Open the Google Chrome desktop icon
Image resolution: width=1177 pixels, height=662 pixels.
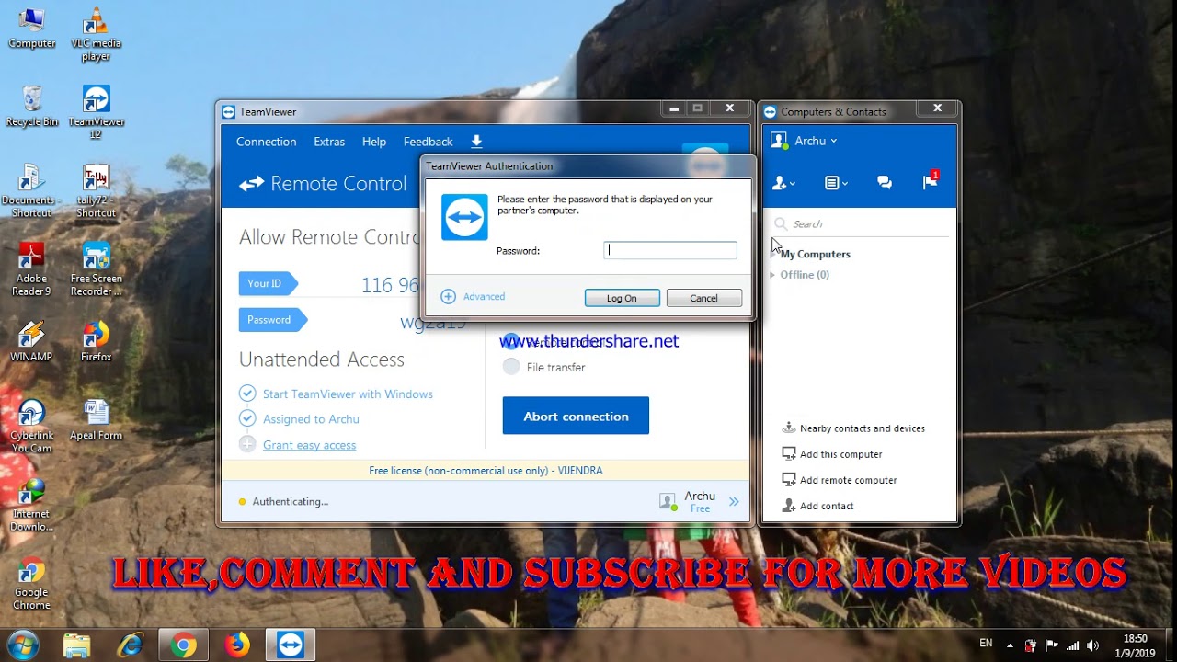click(x=32, y=583)
